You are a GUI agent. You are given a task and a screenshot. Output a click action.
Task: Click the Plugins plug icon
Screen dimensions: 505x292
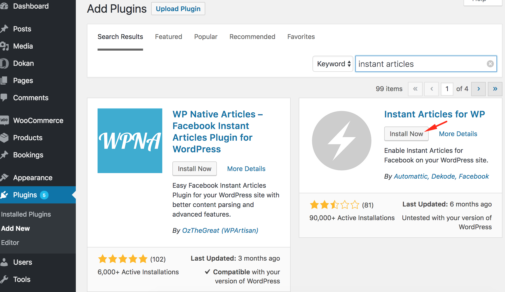pos(4,195)
